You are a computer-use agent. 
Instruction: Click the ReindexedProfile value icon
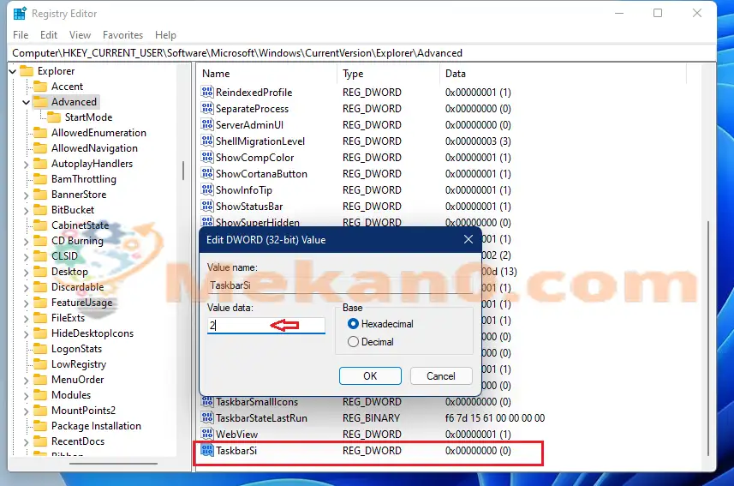207,92
